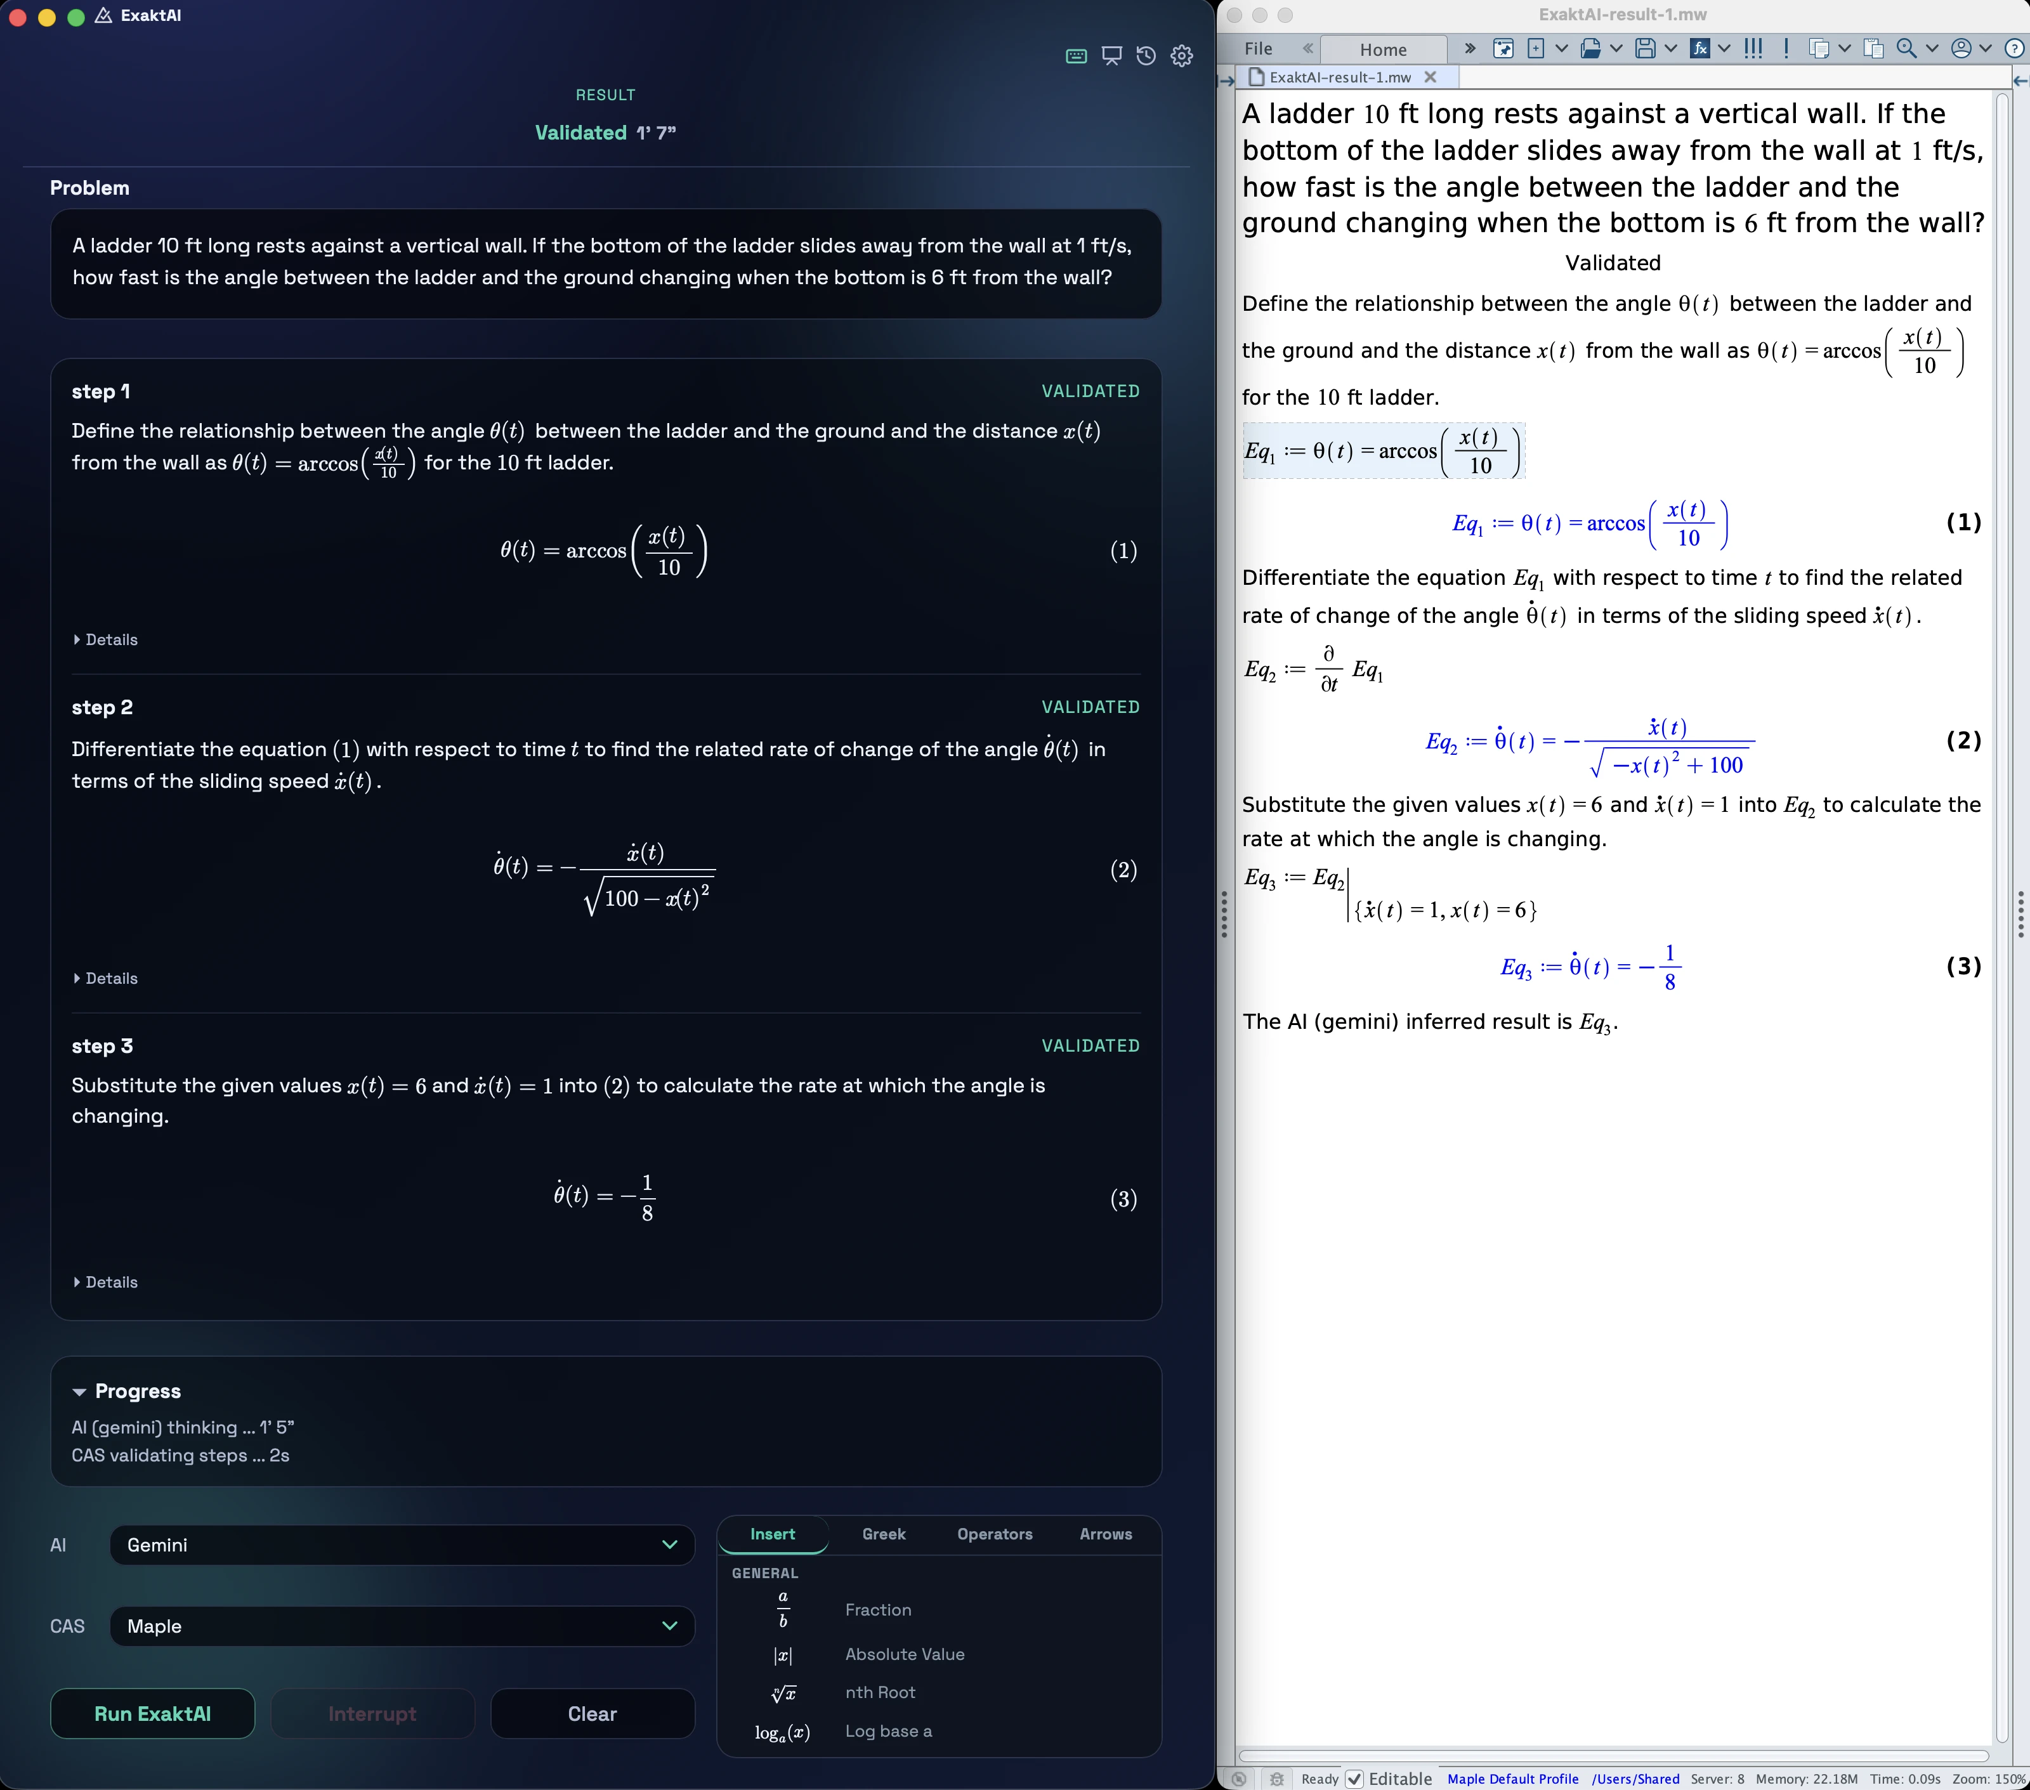The image size is (2030, 1790).
Task: Click the window splitter handle between the windows
Action: click(x=1224, y=915)
